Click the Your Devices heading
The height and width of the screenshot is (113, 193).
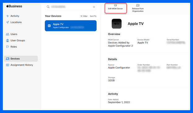(x=53, y=16)
